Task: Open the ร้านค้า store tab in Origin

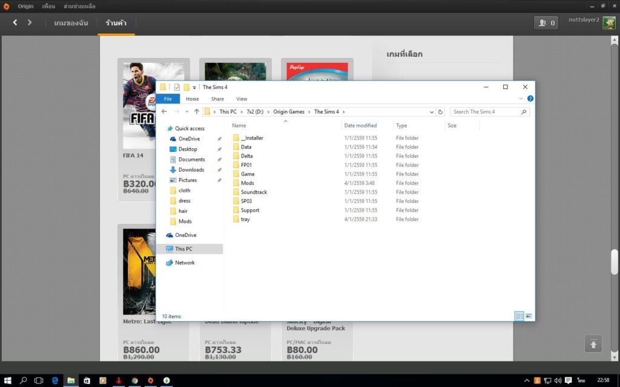Action: [116, 23]
